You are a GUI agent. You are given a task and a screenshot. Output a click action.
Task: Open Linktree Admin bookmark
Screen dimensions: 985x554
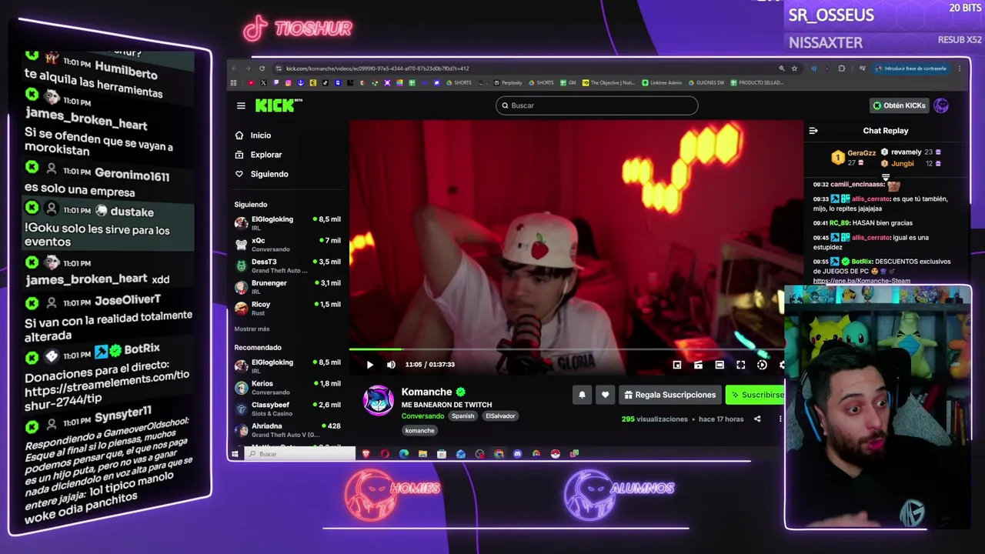[662, 82]
